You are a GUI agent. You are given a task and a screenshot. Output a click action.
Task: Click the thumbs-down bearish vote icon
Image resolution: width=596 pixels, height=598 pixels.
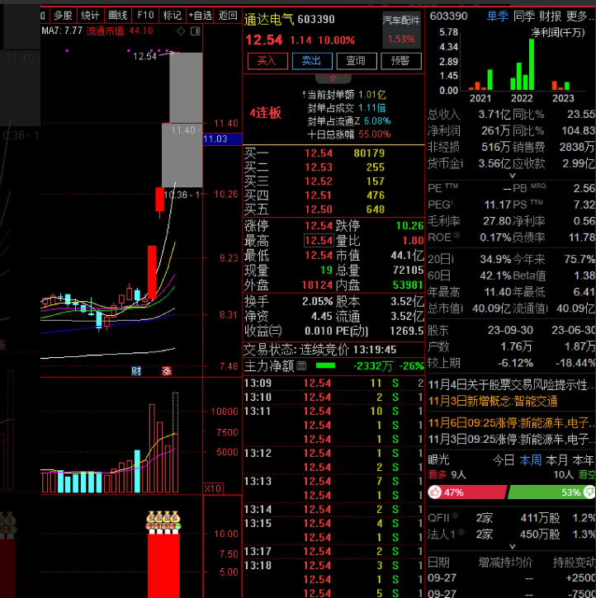[x=589, y=492]
